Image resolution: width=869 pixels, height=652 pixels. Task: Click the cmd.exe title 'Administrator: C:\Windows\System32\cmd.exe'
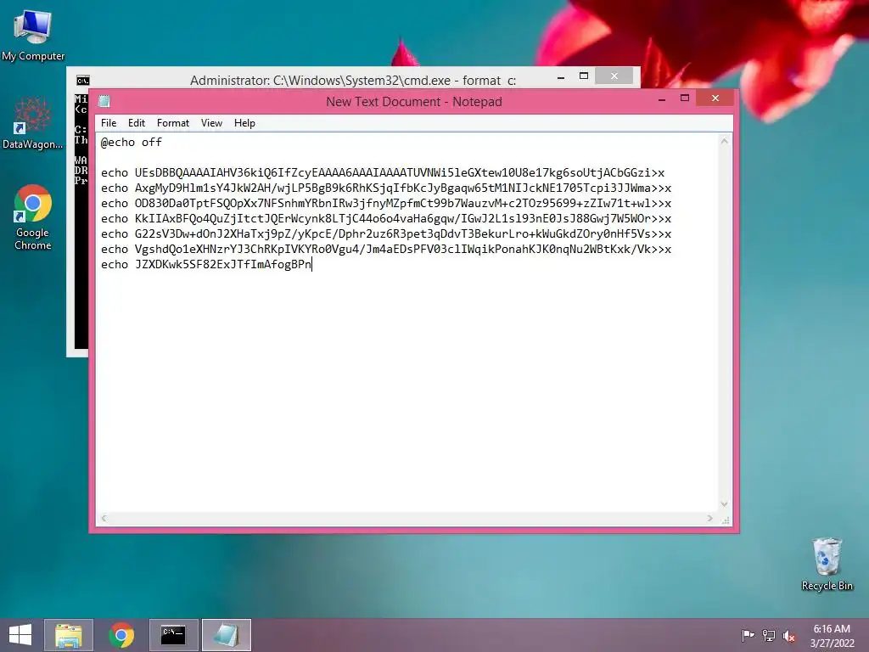click(353, 81)
